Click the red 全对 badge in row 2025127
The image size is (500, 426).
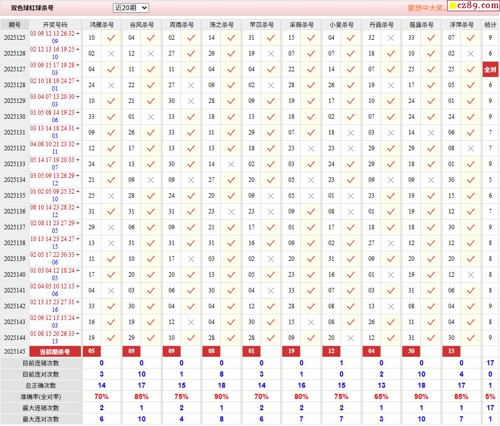pyautogui.click(x=490, y=69)
